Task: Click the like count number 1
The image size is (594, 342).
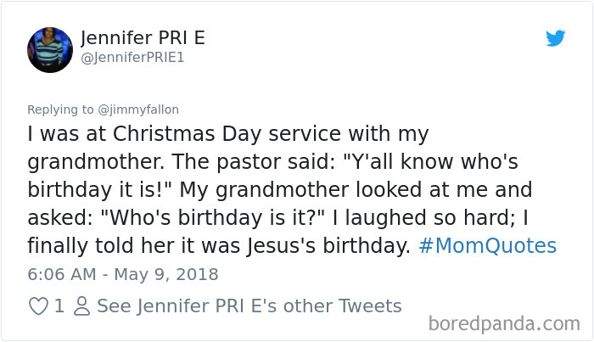Action: [x=59, y=306]
